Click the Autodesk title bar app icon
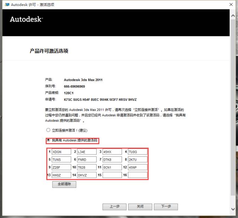This screenshot has width=238, height=218. tap(7, 4)
